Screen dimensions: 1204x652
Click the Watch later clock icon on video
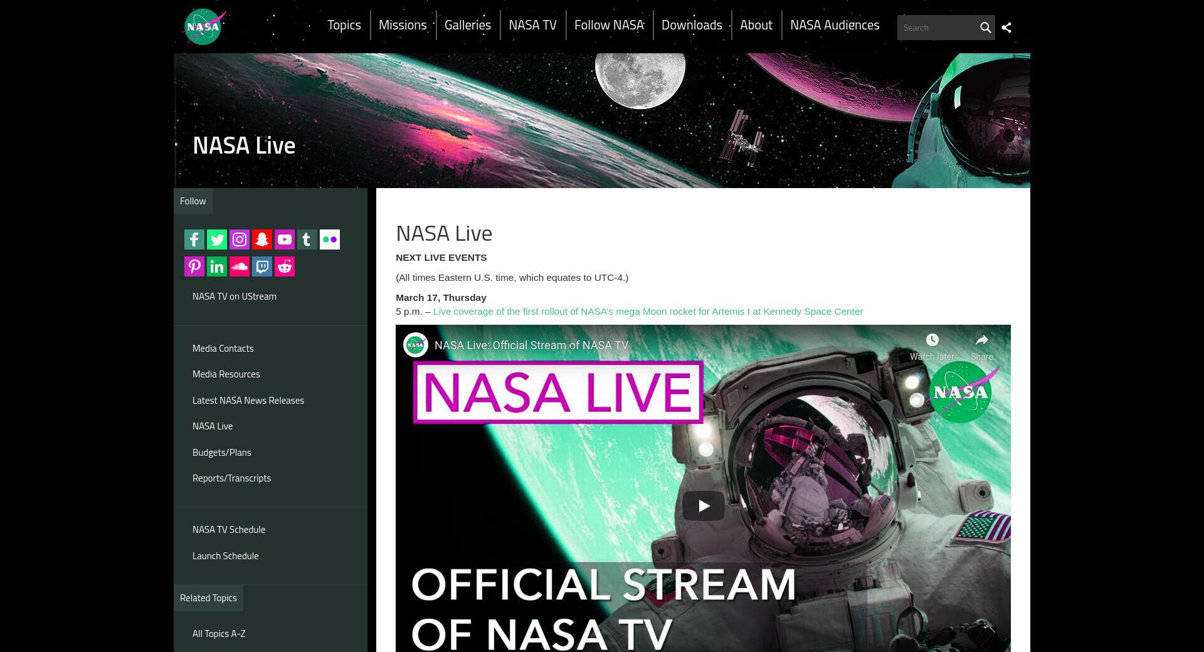click(x=932, y=340)
